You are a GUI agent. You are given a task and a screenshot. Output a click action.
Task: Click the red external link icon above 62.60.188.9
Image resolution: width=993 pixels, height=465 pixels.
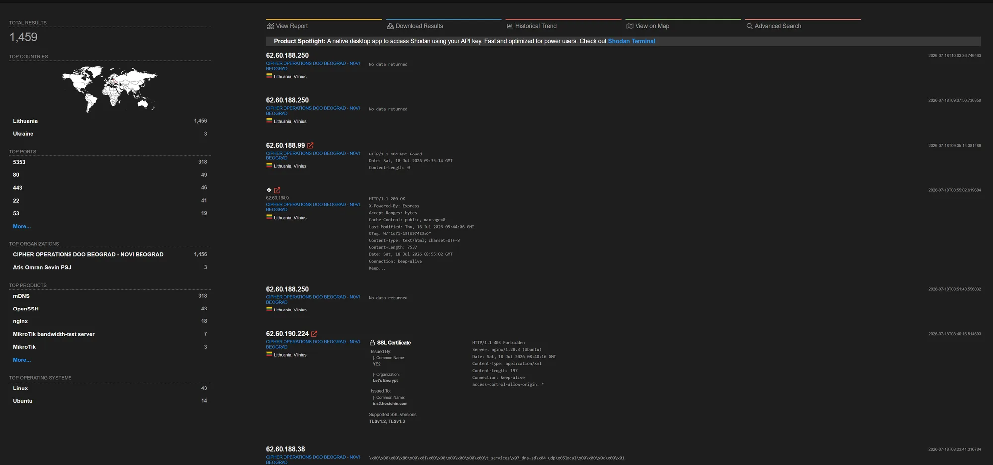[x=277, y=190]
